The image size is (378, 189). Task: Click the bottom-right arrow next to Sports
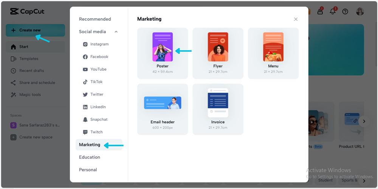click(x=364, y=181)
